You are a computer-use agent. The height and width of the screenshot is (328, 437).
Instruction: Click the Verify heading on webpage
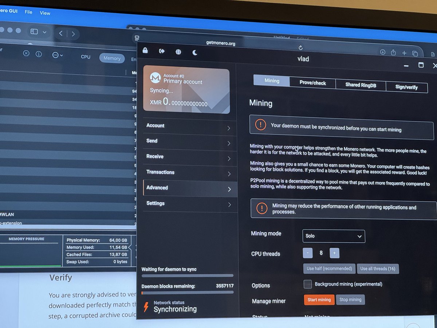(x=61, y=278)
